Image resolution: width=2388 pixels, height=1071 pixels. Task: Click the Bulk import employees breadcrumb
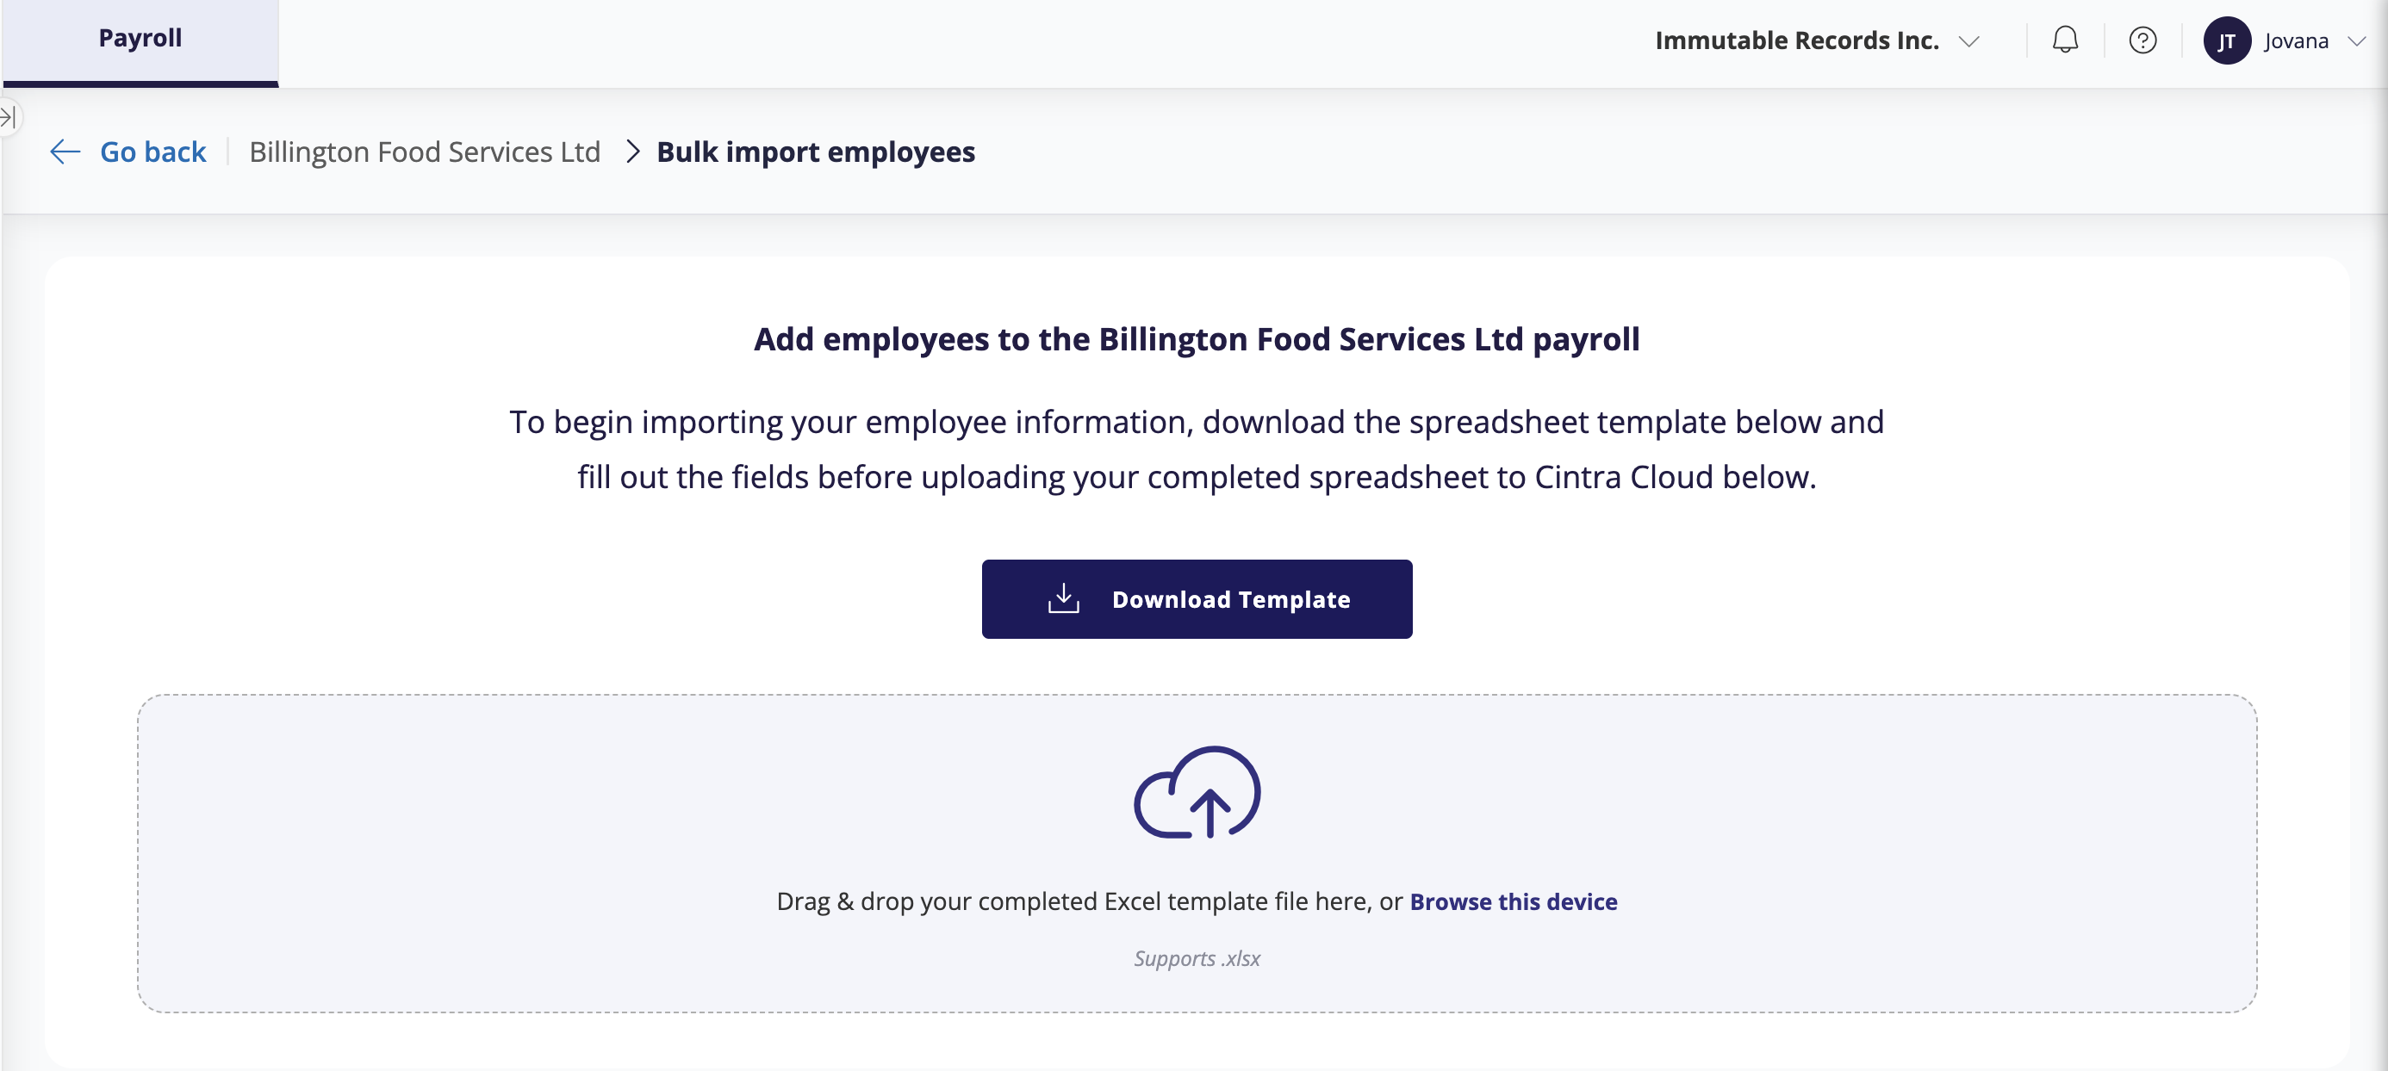coord(816,152)
